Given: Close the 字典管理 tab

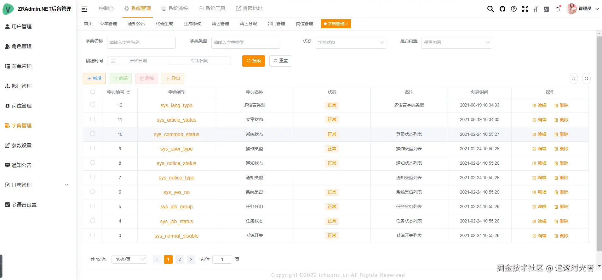Looking at the screenshot, I should [x=347, y=24].
